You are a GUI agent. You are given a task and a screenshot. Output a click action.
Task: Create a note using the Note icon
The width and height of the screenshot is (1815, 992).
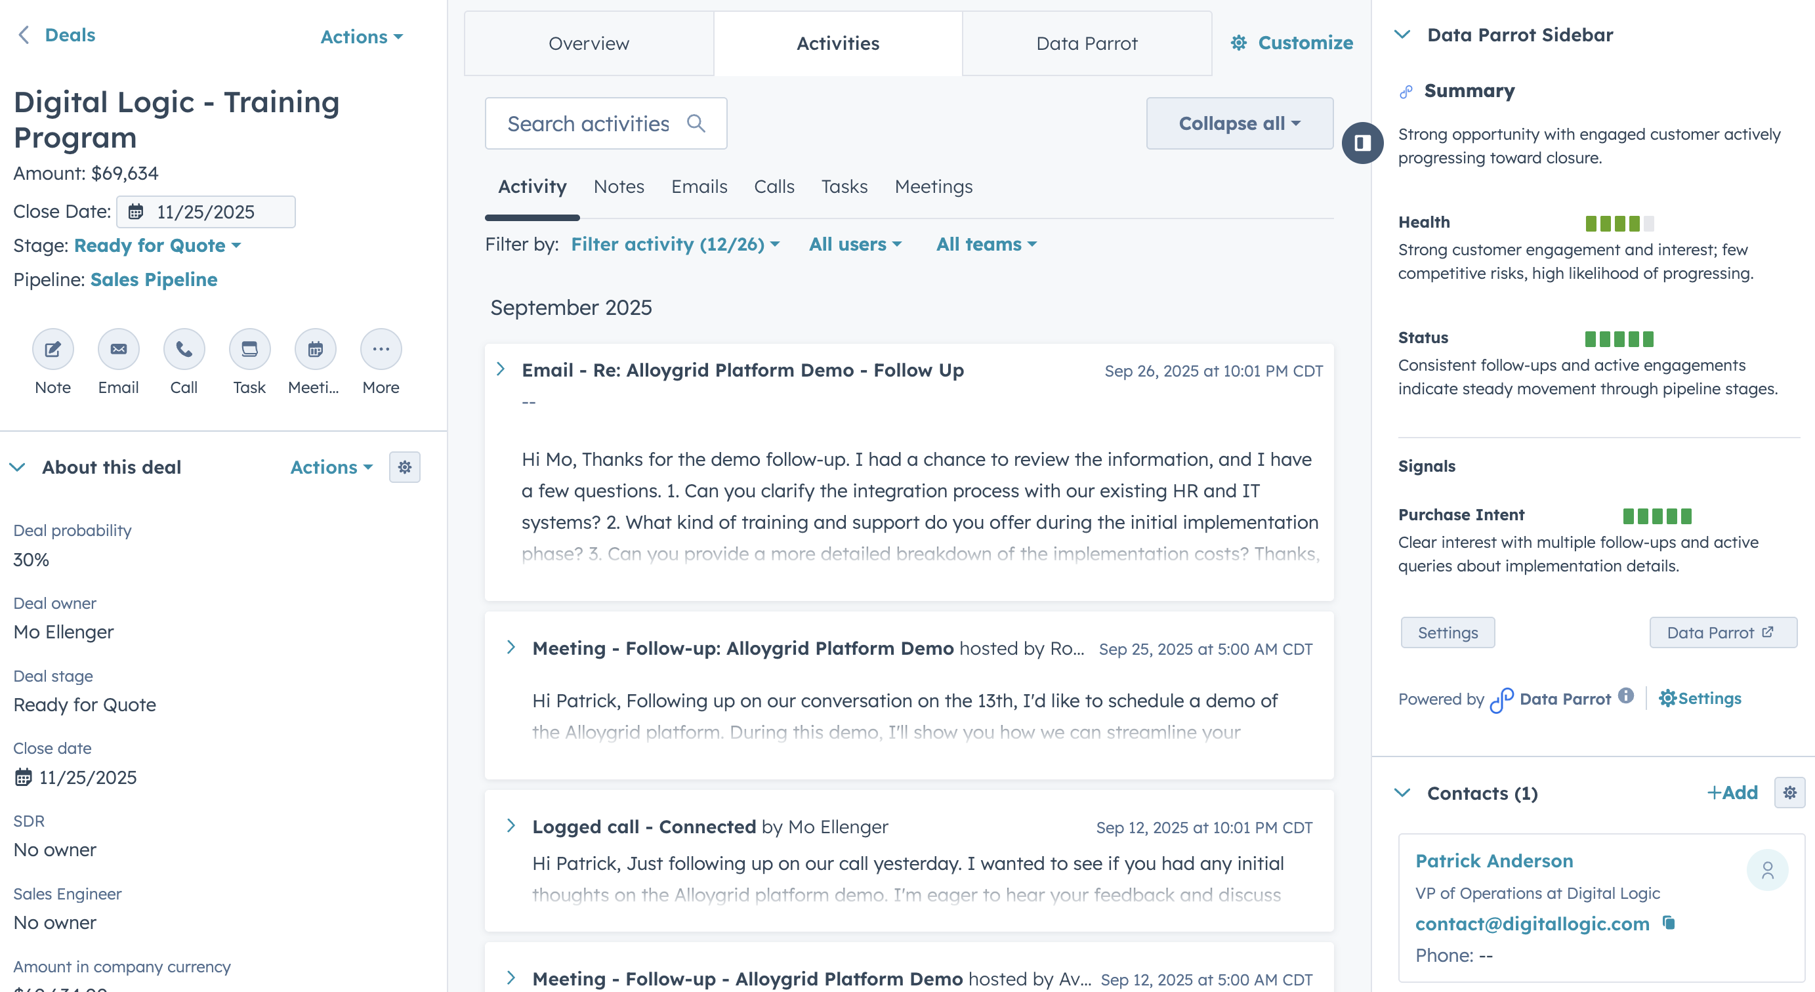[x=52, y=349]
